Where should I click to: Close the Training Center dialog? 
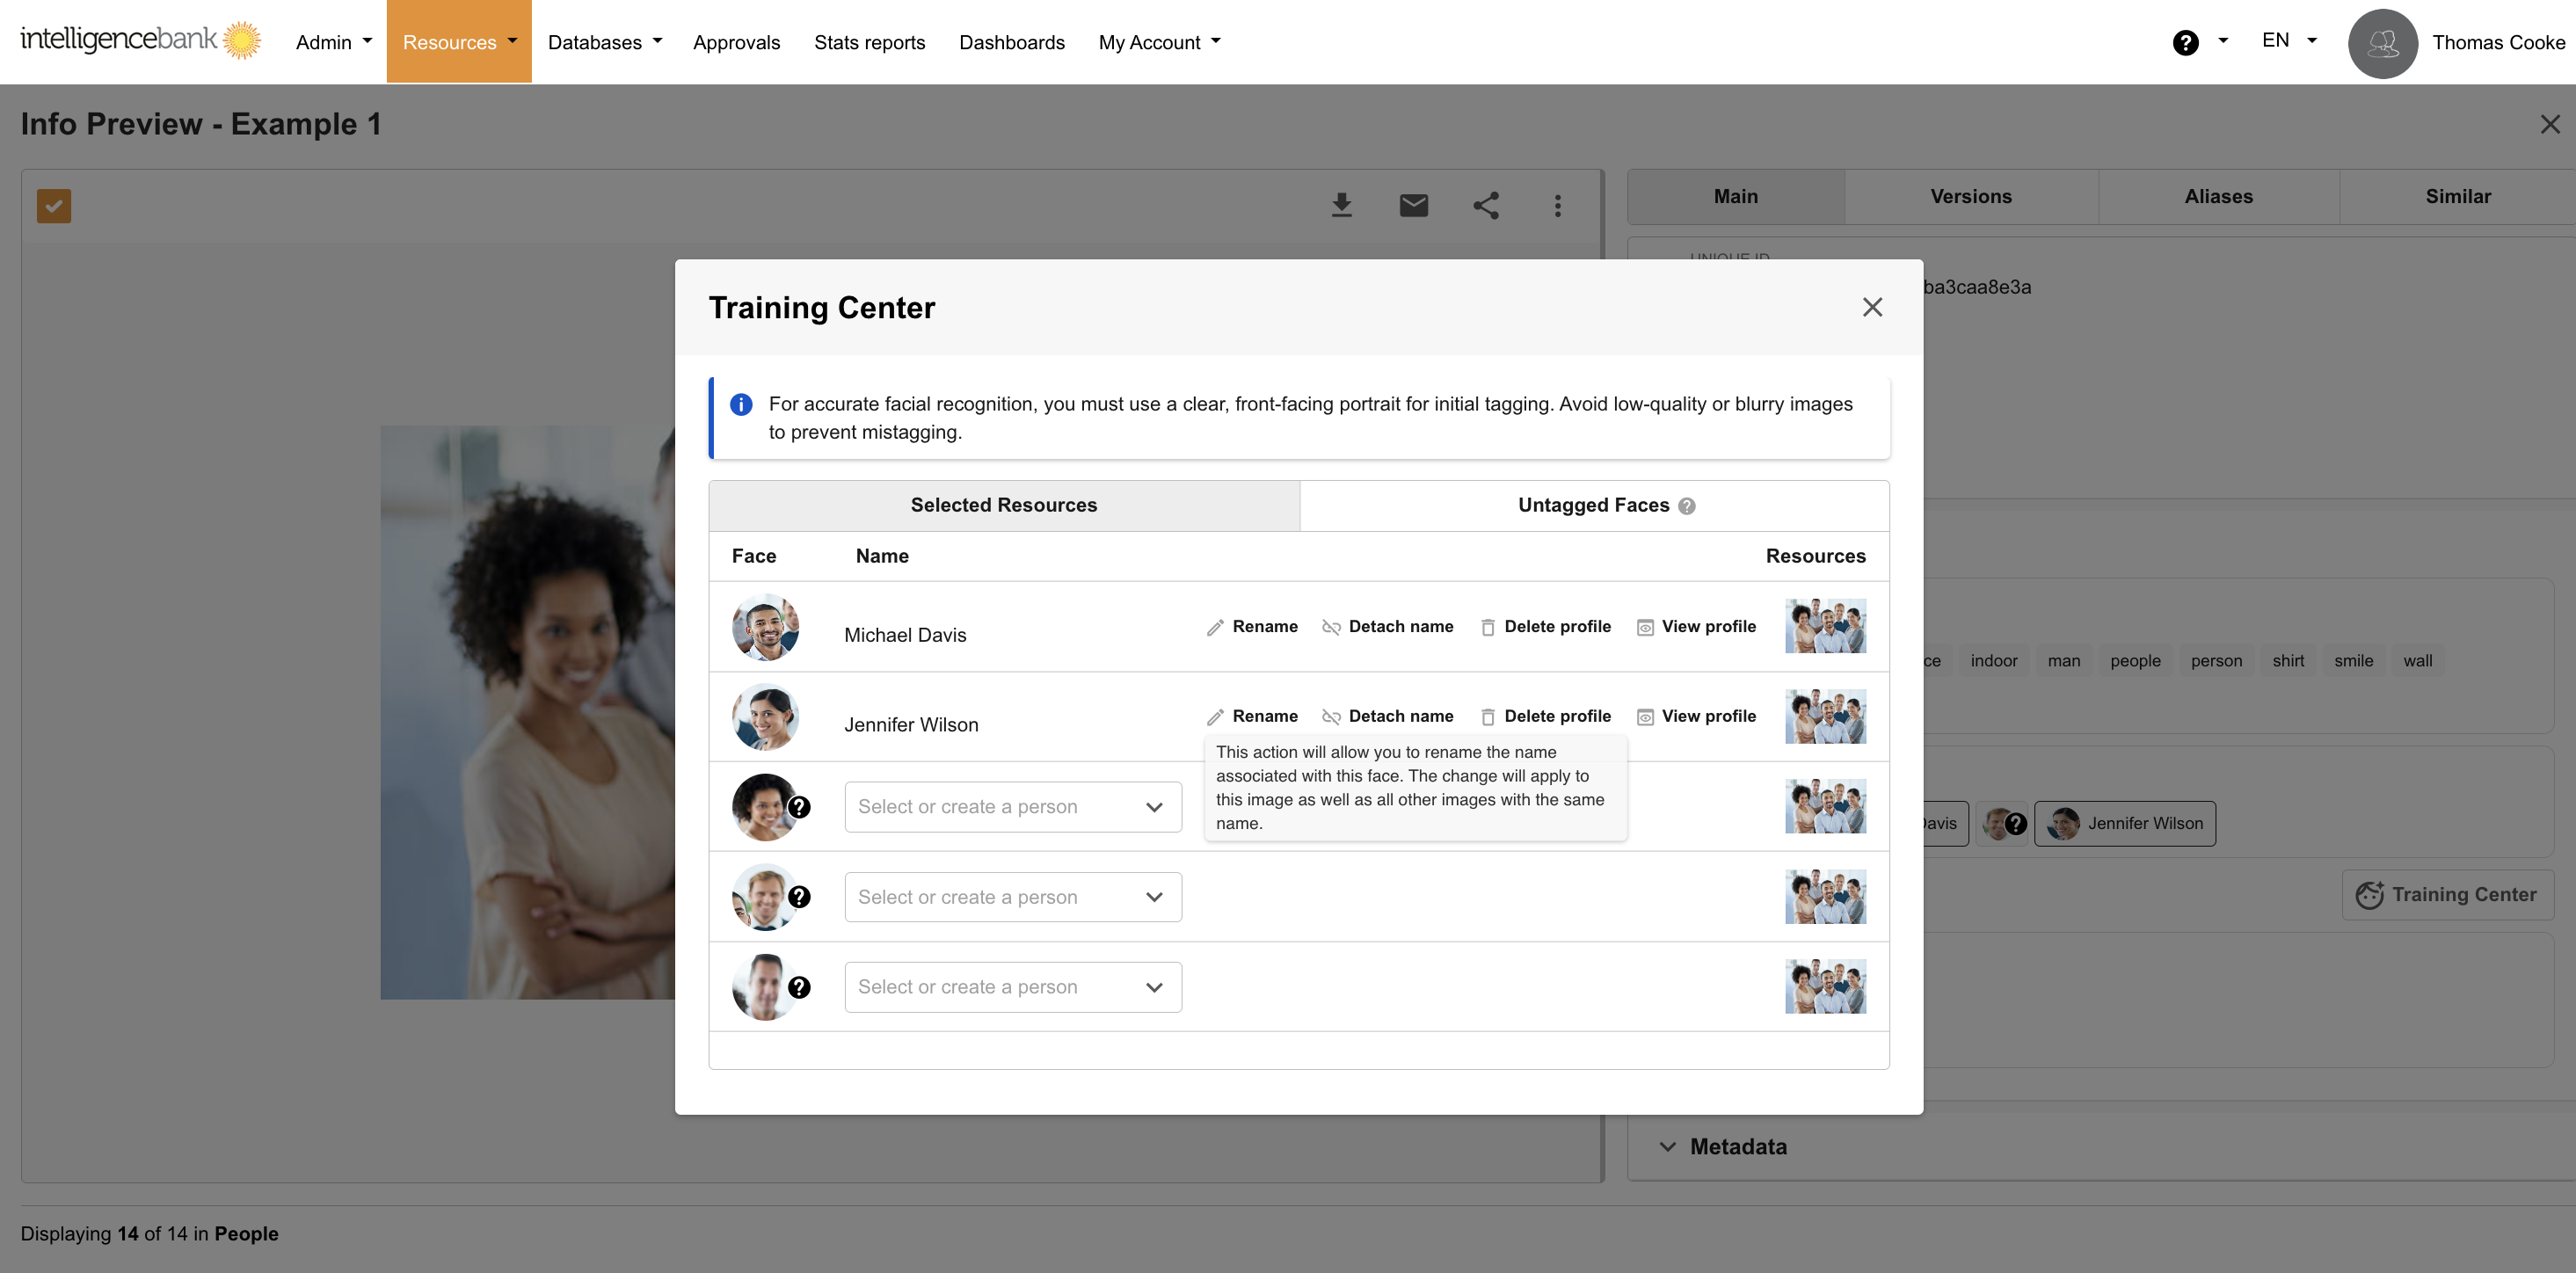[1872, 308]
